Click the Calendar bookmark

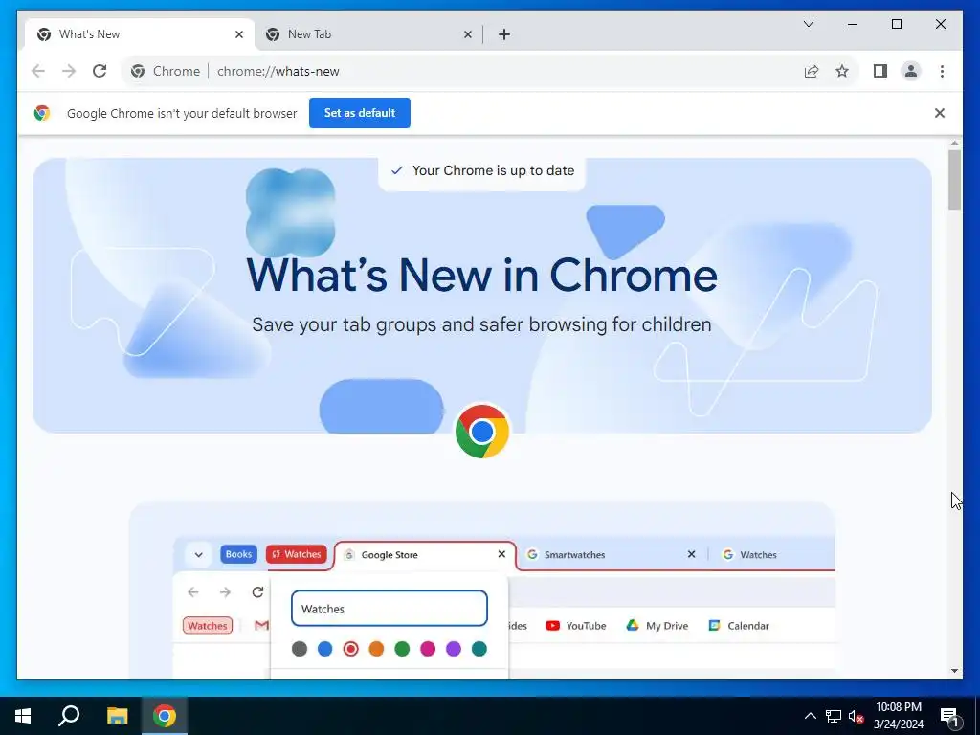coord(739,626)
